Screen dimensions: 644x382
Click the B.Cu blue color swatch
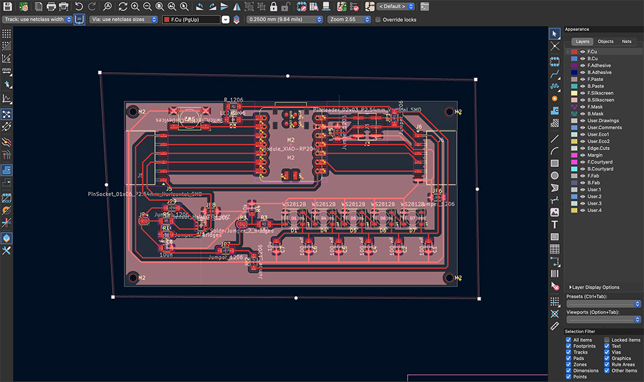coord(574,59)
